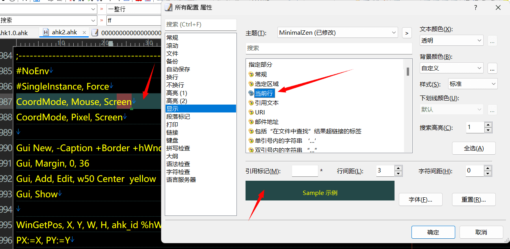
Task: Open the 样式 dropdown set to 标准
Action: pos(473,84)
